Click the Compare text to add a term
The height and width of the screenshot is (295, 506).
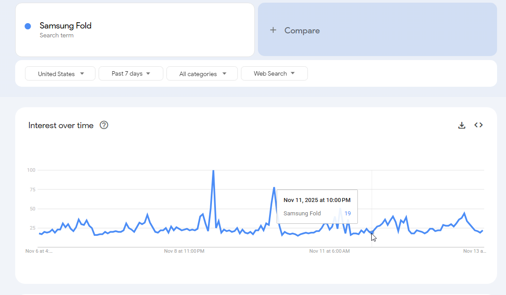coord(302,30)
